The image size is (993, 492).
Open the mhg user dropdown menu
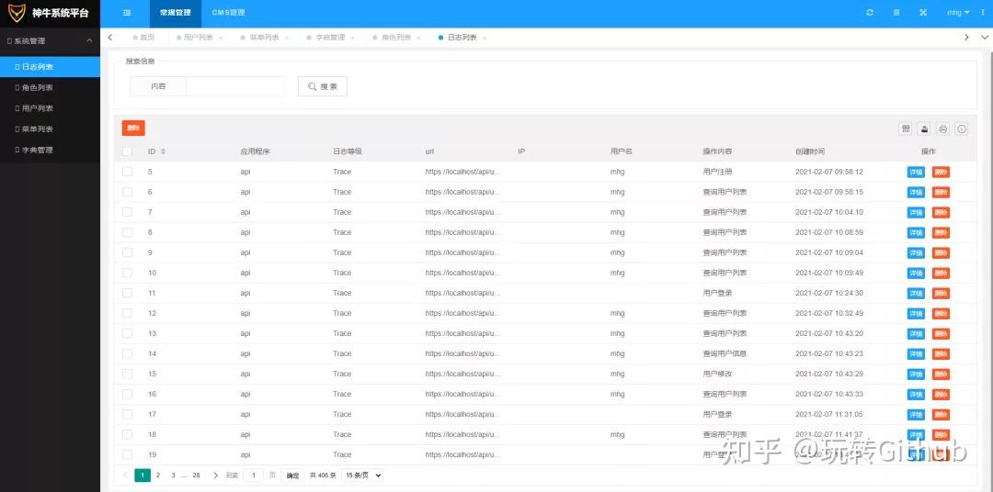957,13
